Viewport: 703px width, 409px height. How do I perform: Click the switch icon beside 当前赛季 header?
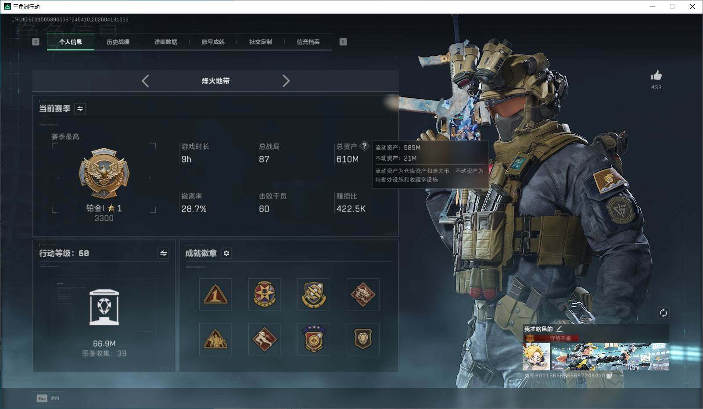pyautogui.click(x=80, y=108)
